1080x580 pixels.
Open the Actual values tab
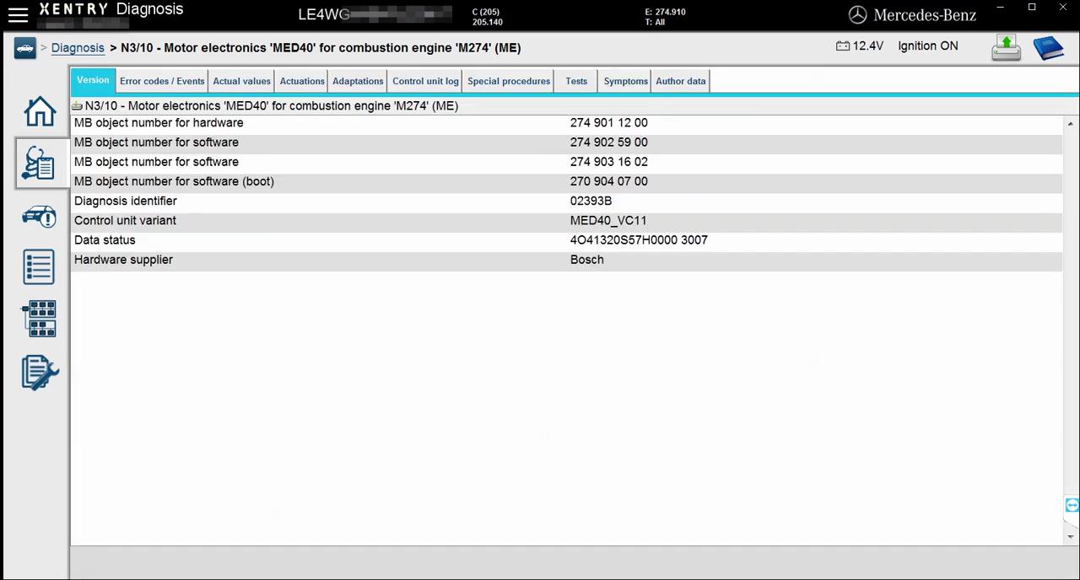click(241, 80)
